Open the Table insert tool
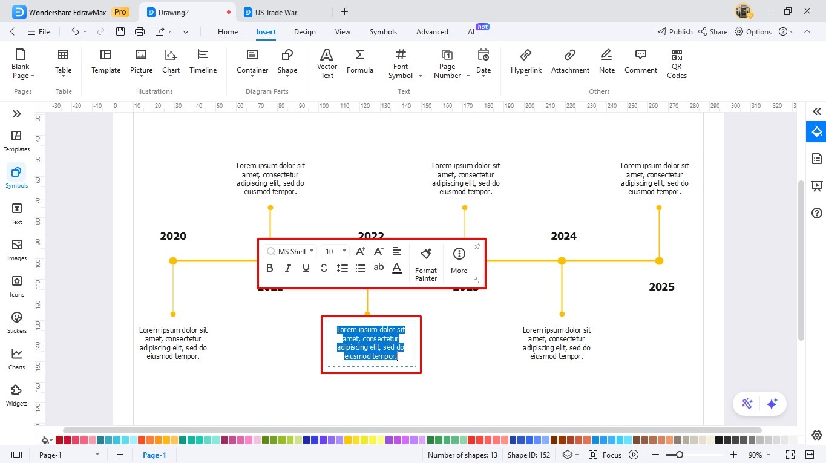This screenshot has height=463, width=826. (64, 64)
